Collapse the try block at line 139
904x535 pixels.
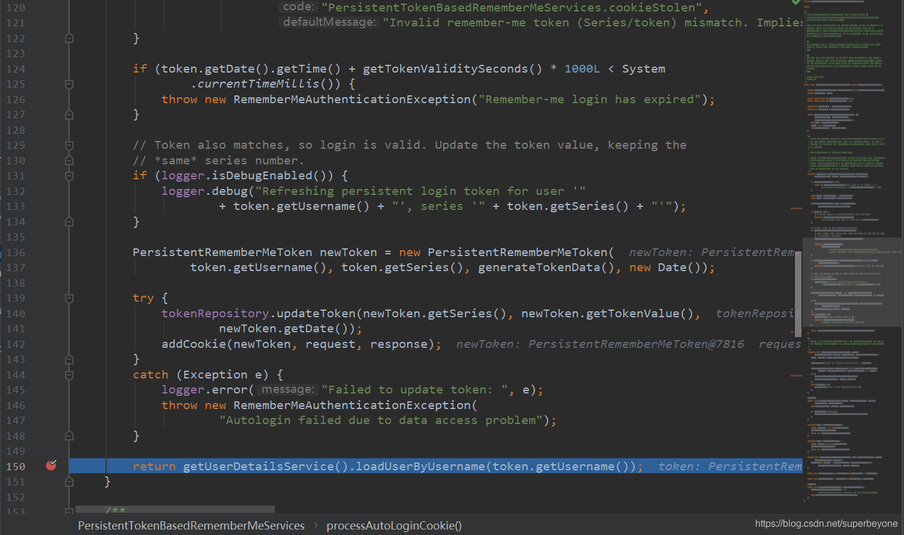[x=69, y=298]
